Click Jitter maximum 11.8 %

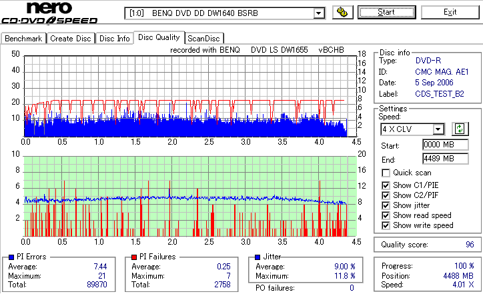(345, 276)
